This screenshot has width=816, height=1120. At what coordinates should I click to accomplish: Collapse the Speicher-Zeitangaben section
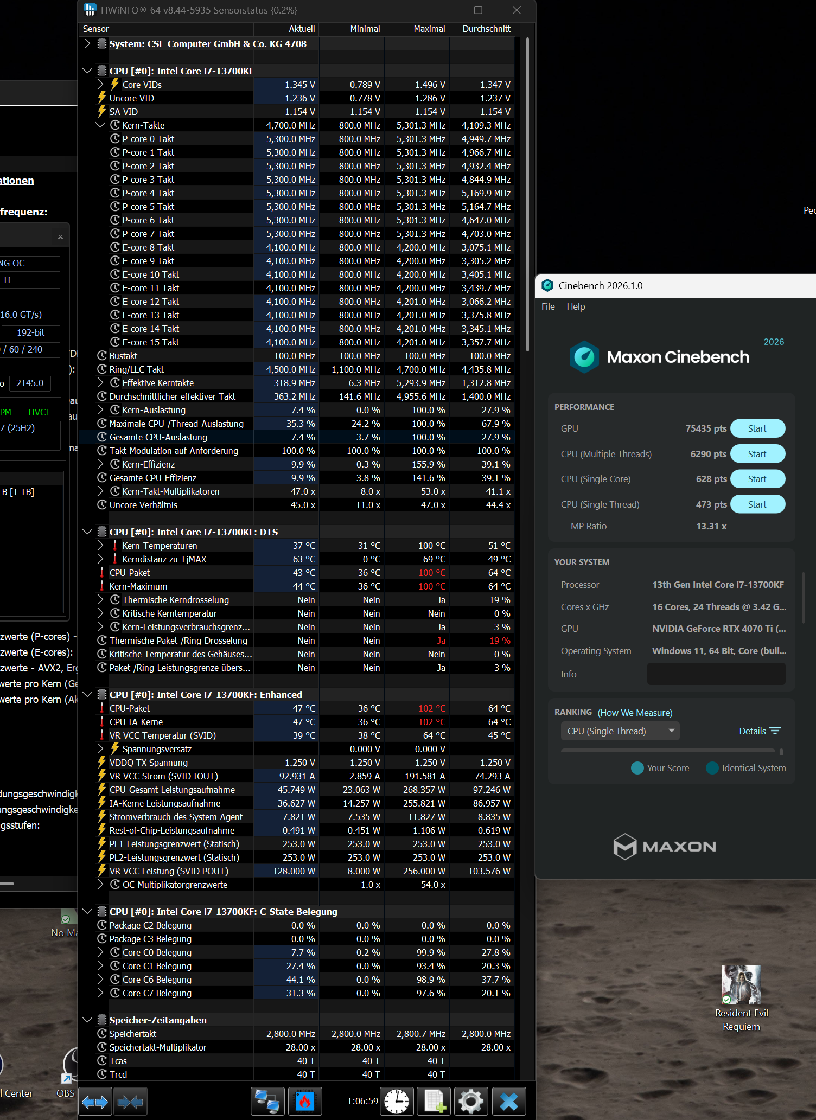point(87,1020)
